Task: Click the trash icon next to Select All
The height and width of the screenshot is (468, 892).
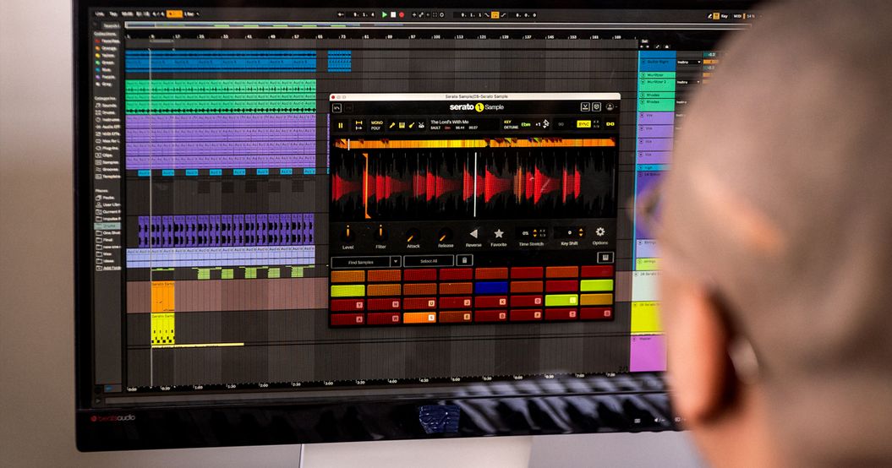Action: click(465, 261)
